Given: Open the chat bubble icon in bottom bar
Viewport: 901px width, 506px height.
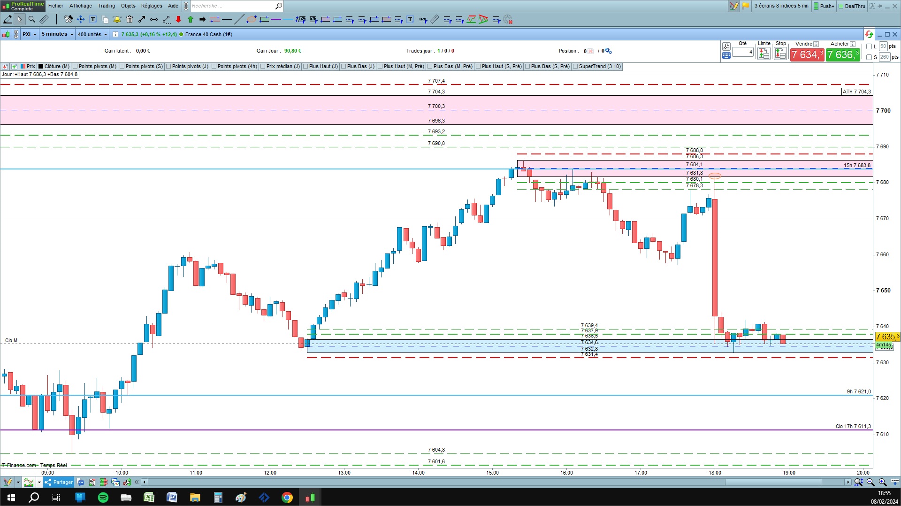Looking at the screenshot, I should tap(81, 482).
